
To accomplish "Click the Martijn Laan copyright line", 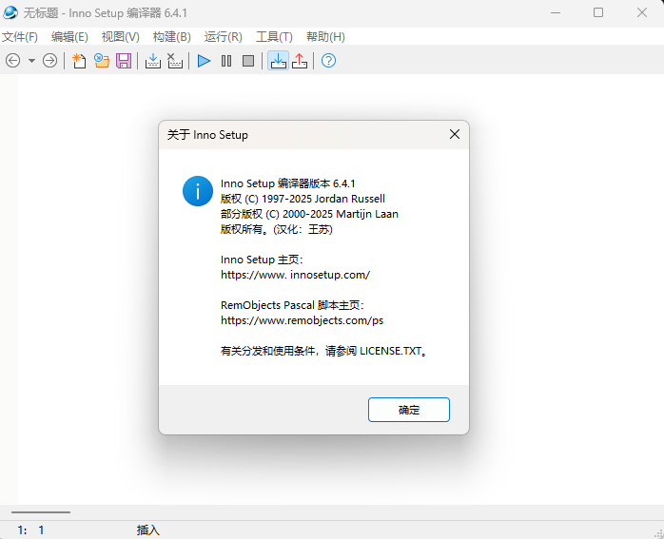I will point(309,214).
